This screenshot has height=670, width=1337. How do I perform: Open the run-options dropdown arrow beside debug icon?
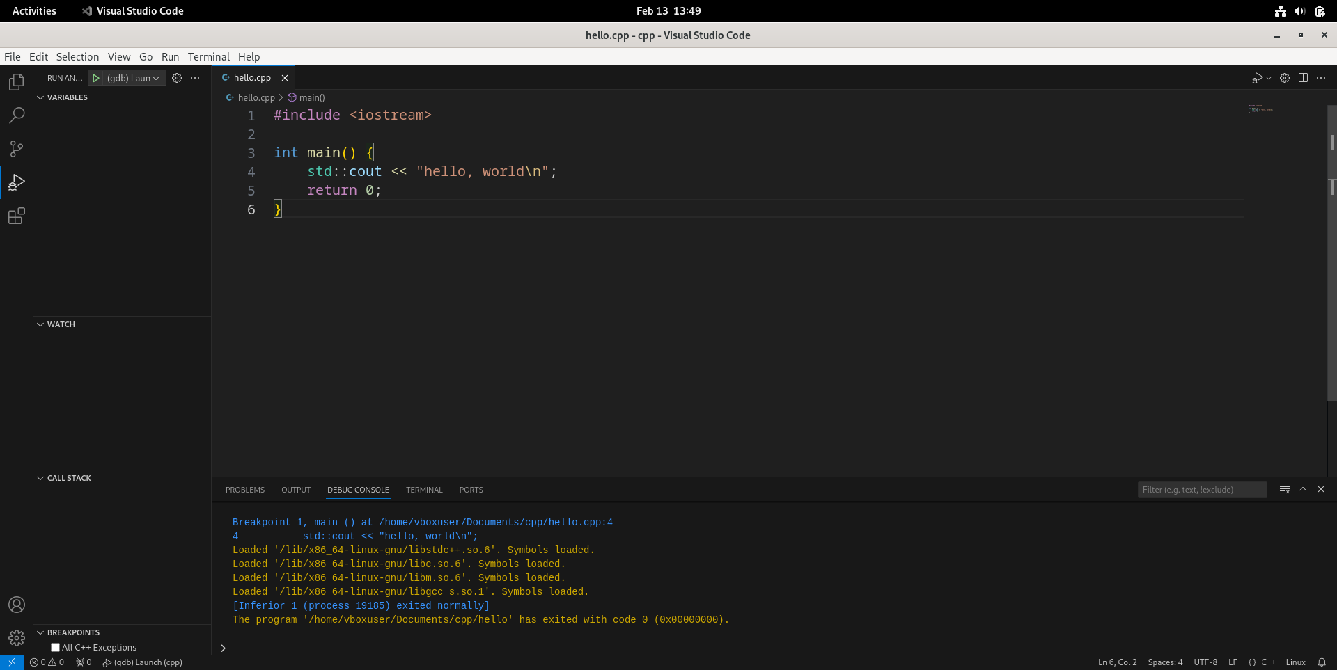tap(1269, 78)
